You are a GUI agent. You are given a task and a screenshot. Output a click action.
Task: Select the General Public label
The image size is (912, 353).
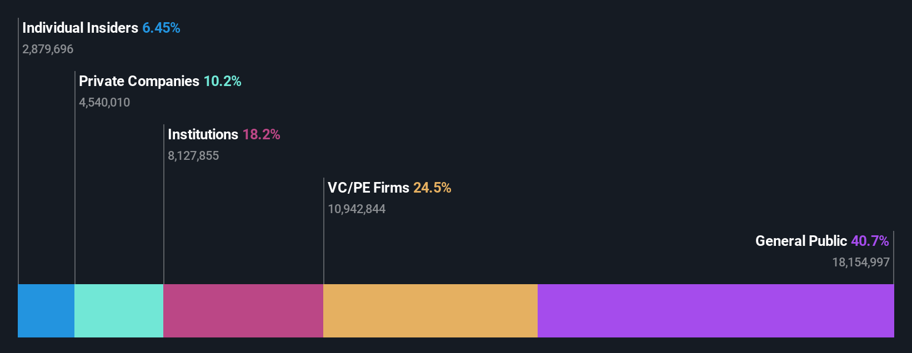(801, 241)
